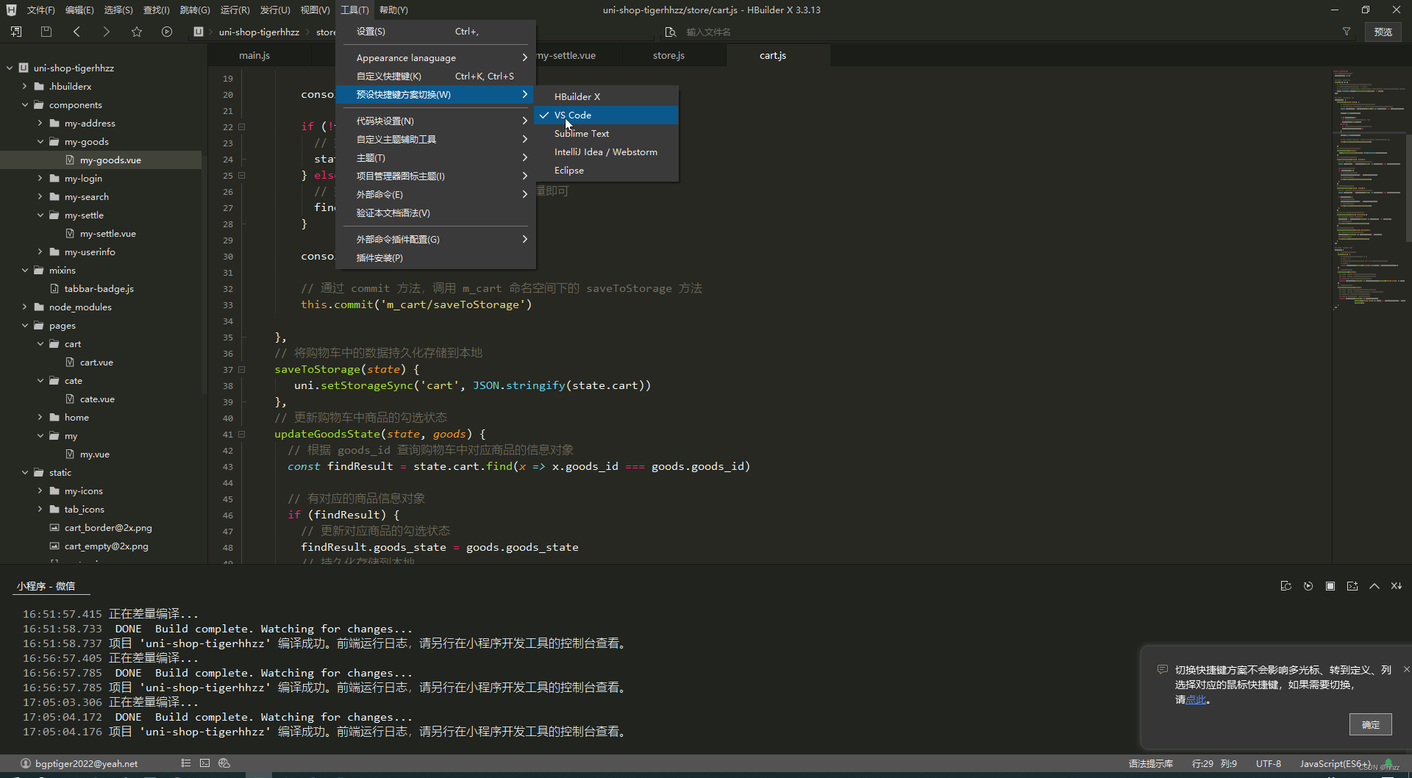Select the checked VS Code keymap
This screenshot has width=1412, height=778.
coord(606,115)
